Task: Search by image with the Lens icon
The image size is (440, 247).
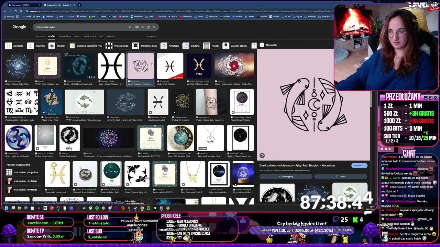Action: tap(148, 27)
